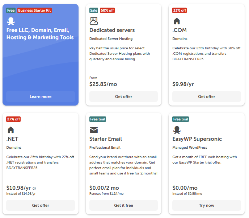Click the 27% off badge on .NET

click(x=13, y=119)
